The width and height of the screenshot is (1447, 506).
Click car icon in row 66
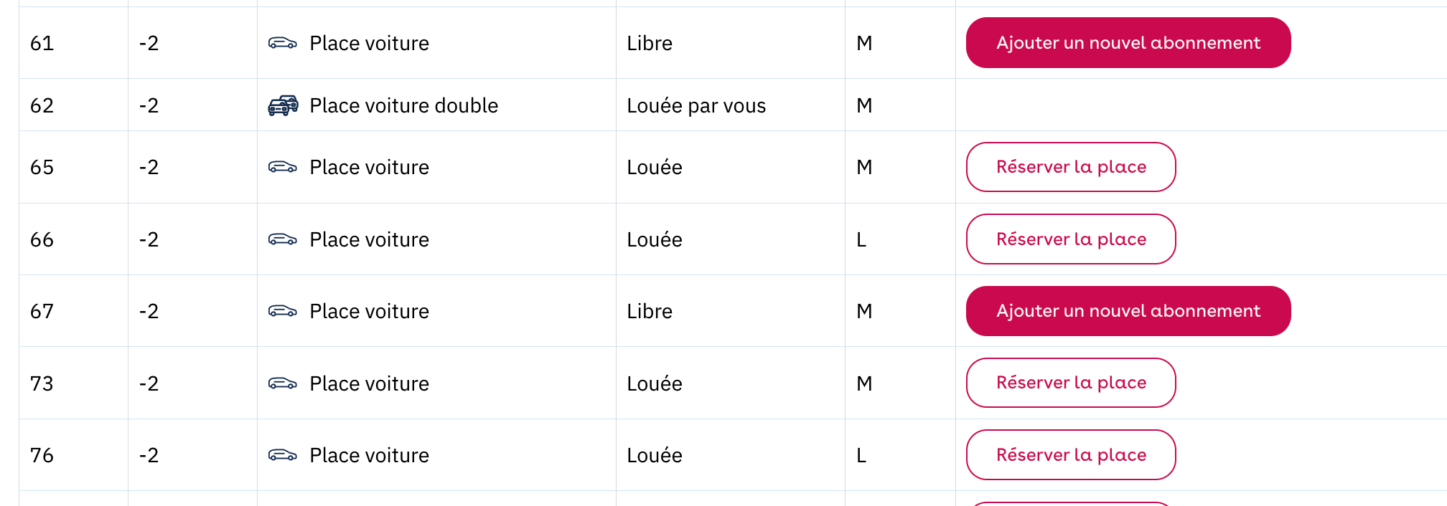pos(283,239)
